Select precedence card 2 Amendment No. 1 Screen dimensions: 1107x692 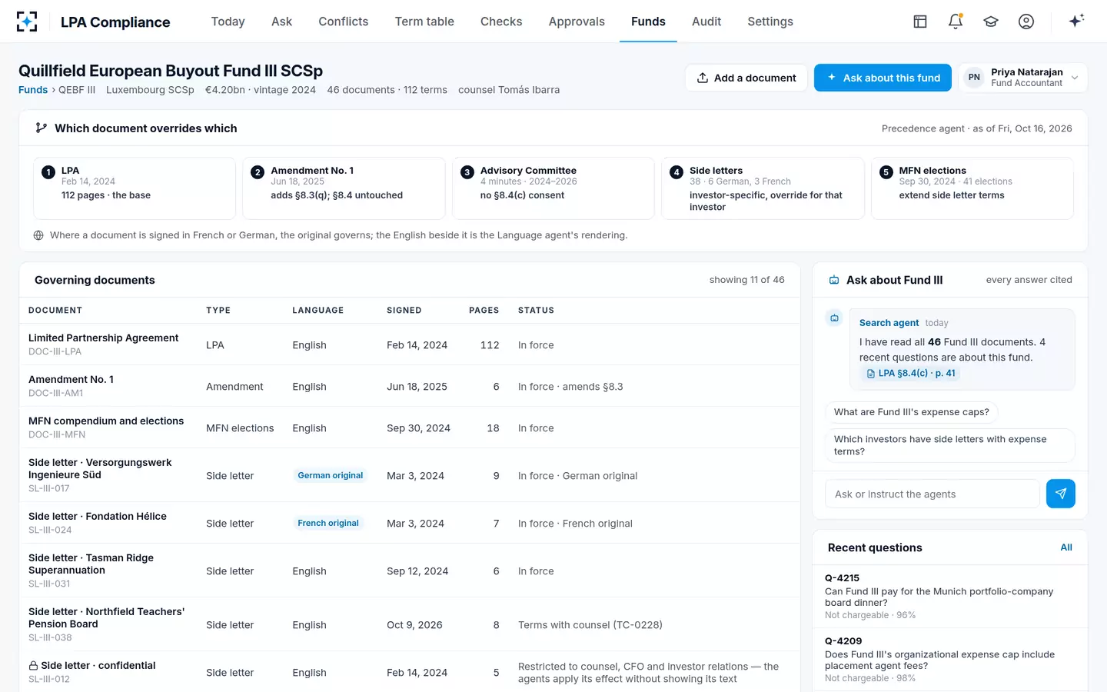click(x=344, y=188)
